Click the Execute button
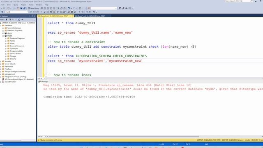Screen dimensions: 263x148 (x=35, y=12)
